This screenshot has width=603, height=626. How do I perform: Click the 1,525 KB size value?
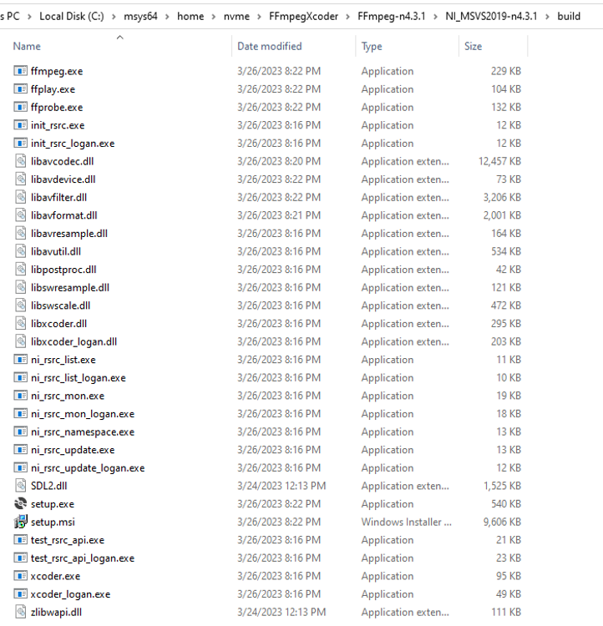coord(502,486)
